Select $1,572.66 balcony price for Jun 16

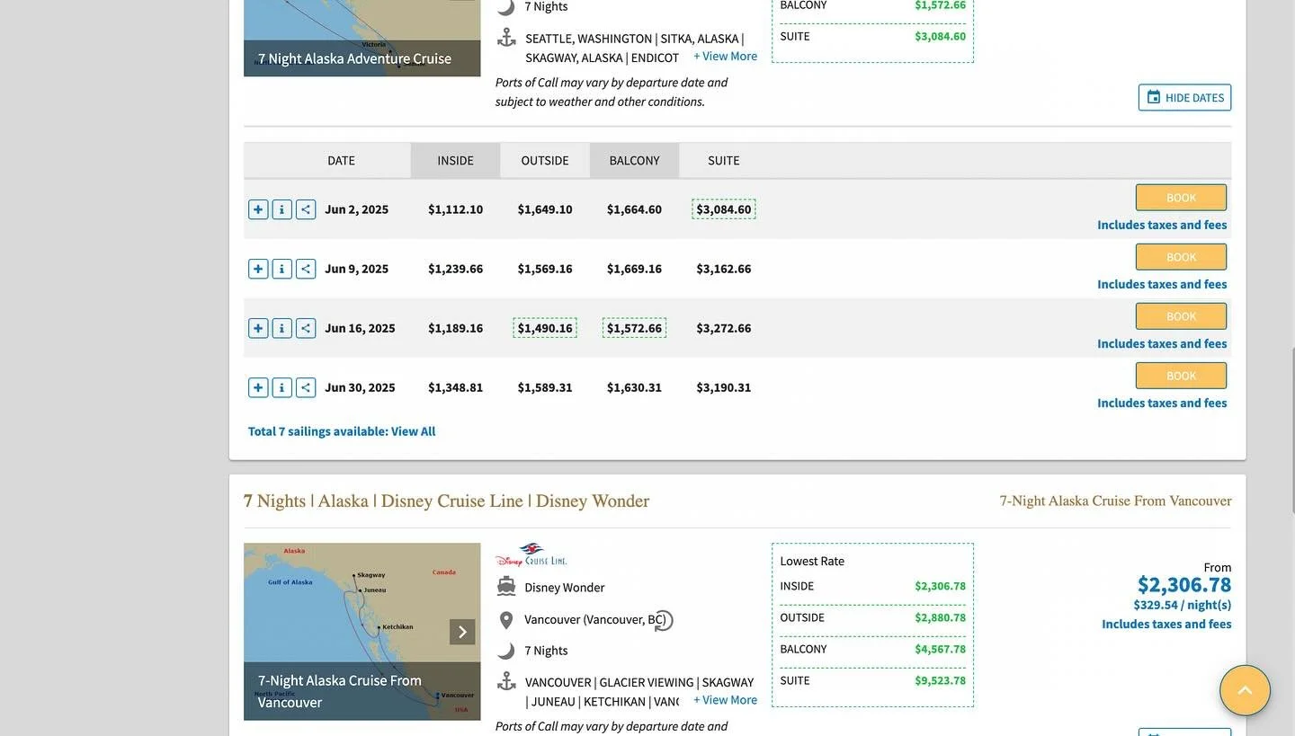(x=634, y=328)
